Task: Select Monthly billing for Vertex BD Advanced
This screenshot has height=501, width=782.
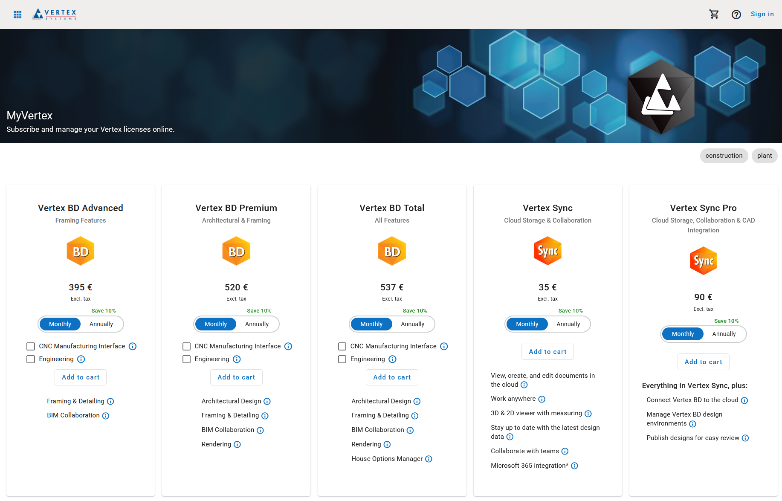Action: [x=60, y=324]
